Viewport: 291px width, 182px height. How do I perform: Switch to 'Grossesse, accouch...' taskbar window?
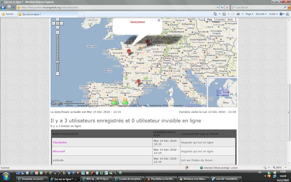(x=32, y=179)
